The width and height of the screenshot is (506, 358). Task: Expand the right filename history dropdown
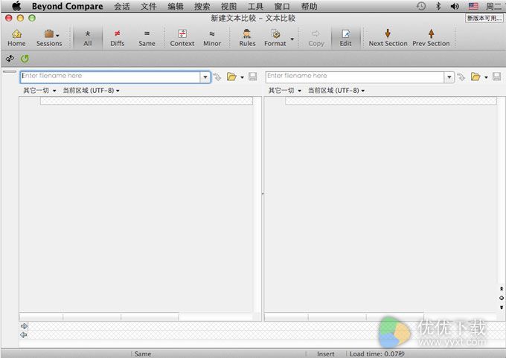click(x=449, y=77)
